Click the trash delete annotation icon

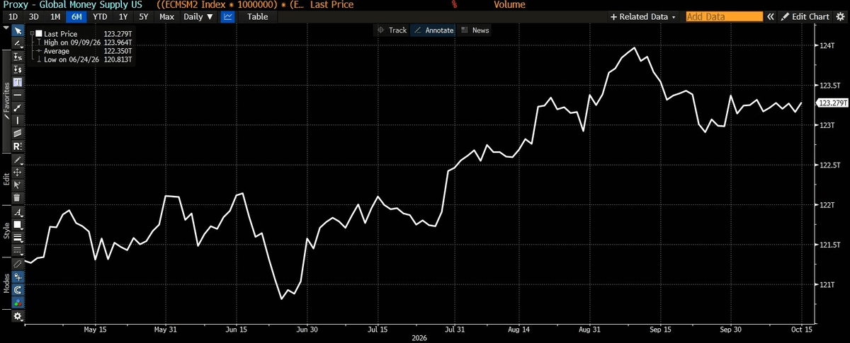click(18, 197)
